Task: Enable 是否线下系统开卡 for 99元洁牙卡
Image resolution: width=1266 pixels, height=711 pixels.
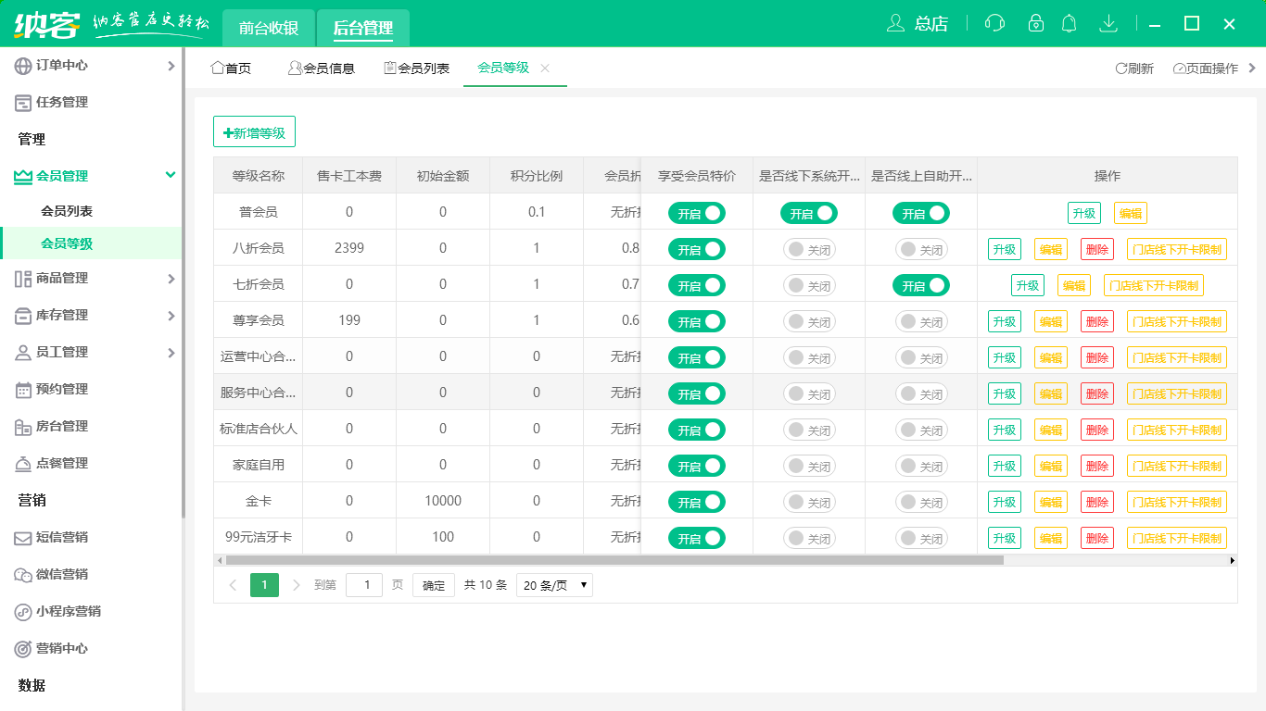Action: 809,538
